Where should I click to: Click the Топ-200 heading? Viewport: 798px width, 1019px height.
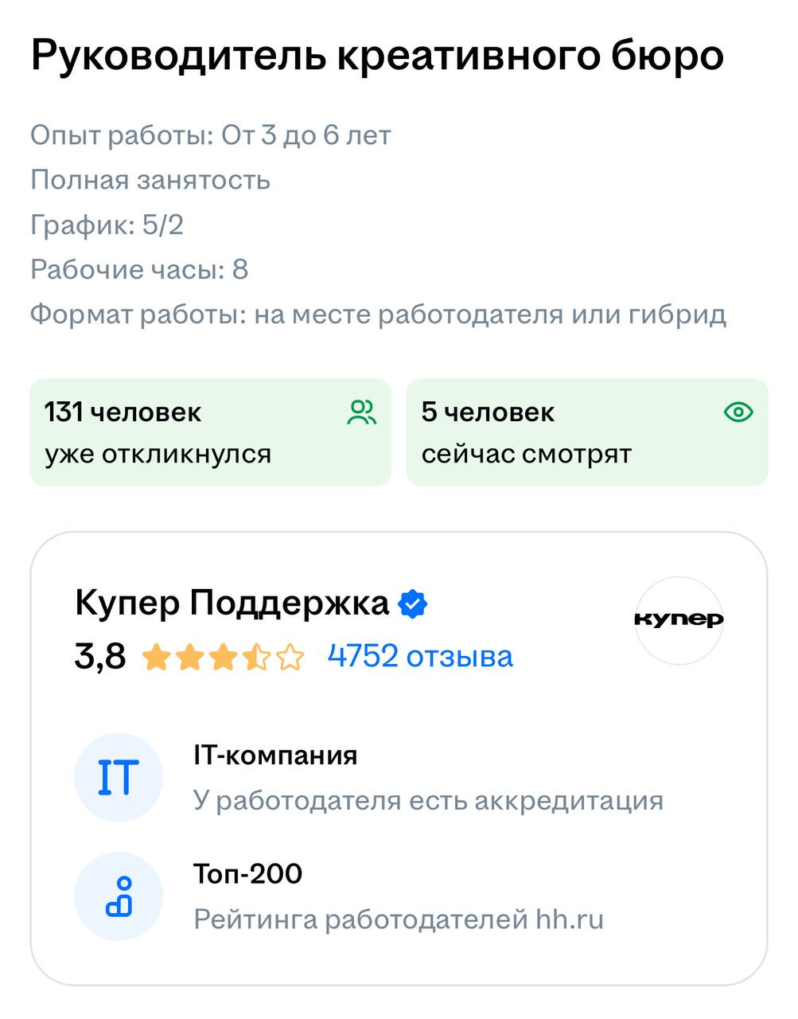[247, 874]
